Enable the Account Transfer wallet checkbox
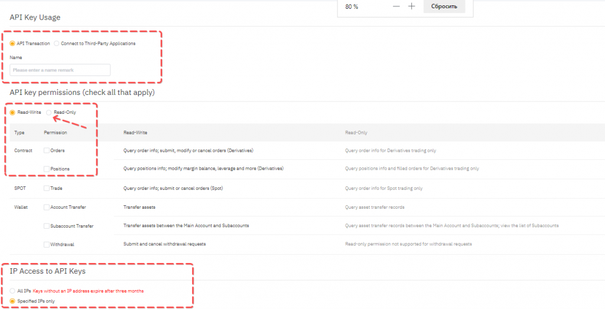 (x=46, y=208)
